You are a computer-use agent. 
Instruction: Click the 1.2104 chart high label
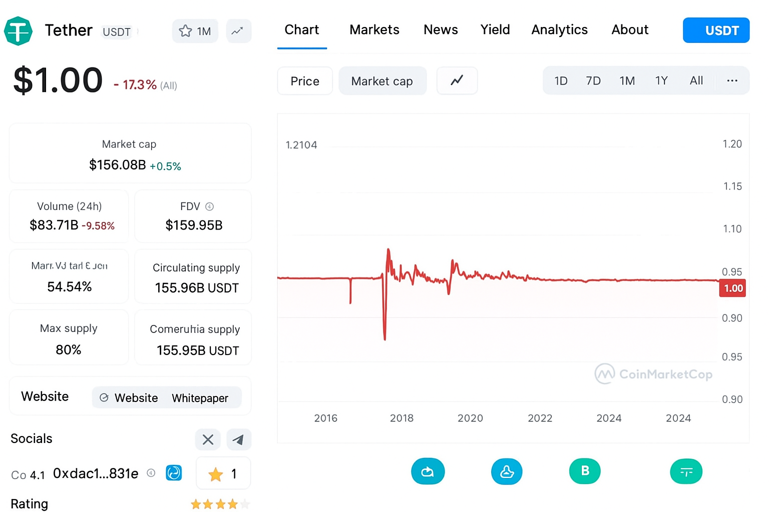301,145
